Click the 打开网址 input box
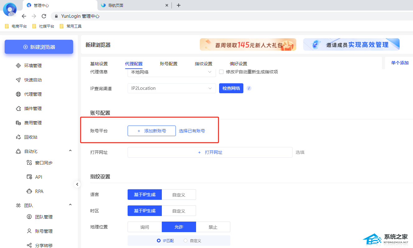 point(210,152)
